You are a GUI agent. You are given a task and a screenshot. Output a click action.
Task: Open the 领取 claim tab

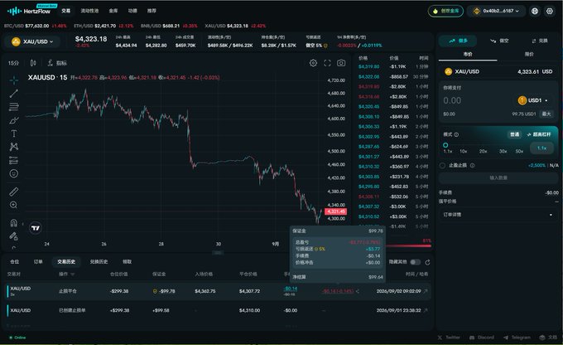tap(128, 262)
